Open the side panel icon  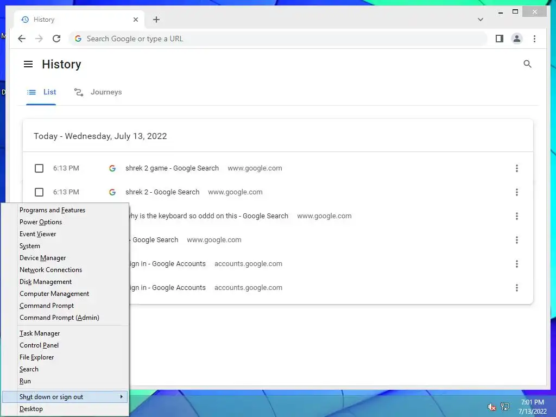pyautogui.click(x=500, y=39)
